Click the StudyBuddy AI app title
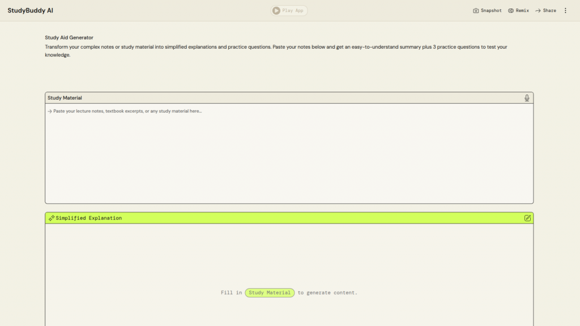This screenshot has width=580, height=326. point(31,11)
